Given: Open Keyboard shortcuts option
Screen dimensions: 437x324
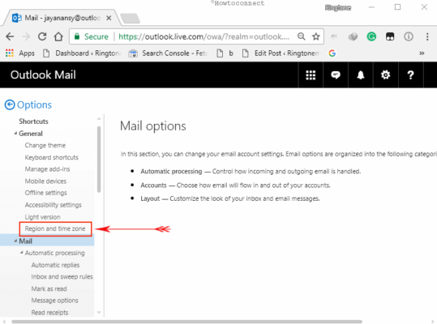Looking at the screenshot, I should pos(52,157).
